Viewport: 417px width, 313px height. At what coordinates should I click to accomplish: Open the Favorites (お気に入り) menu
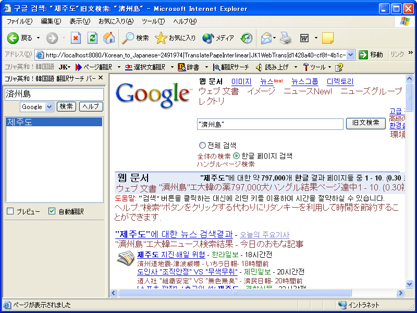coord(116,21)
